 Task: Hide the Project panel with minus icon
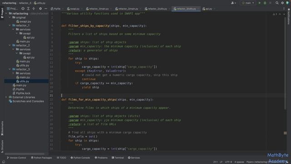coord(45,9)
